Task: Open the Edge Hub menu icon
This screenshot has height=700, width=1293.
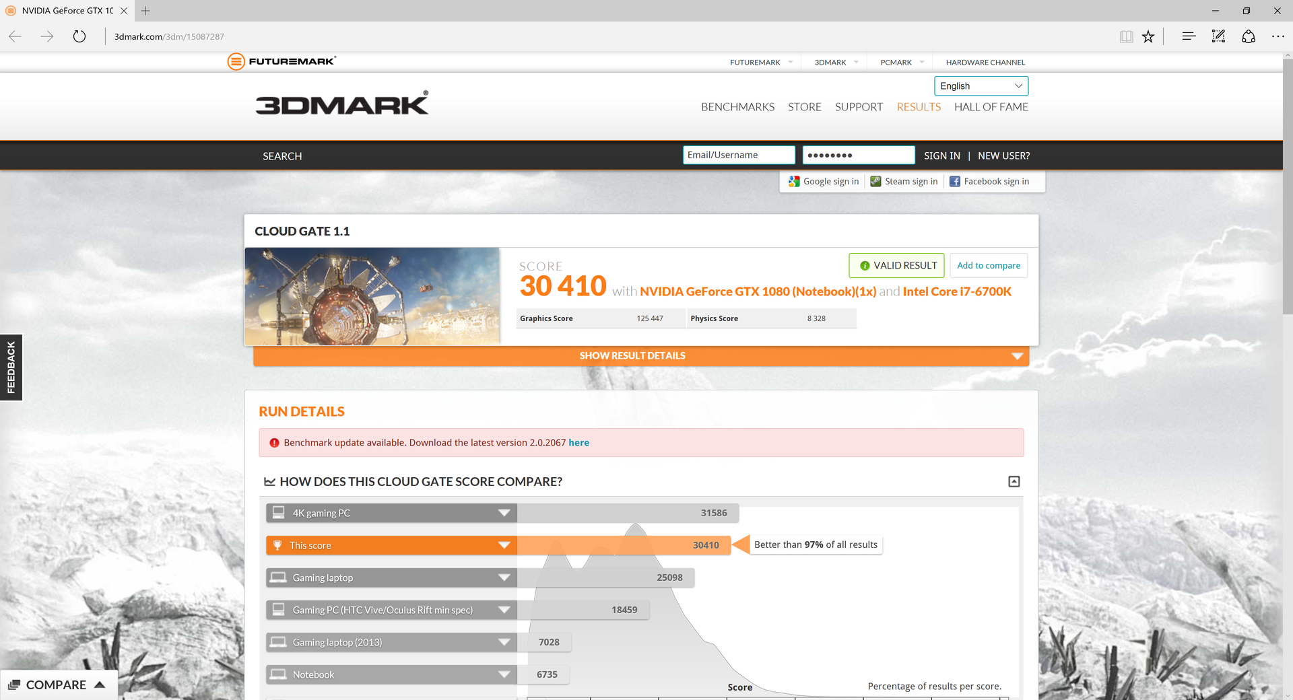Action: tap(1189, 36)
